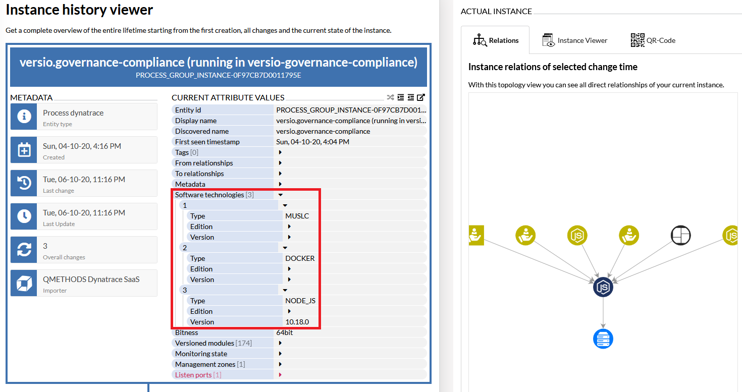This screenshot has height=392, width=742.
Task: Click the Overall changes refresh icon
Action: tap(24, 250)
